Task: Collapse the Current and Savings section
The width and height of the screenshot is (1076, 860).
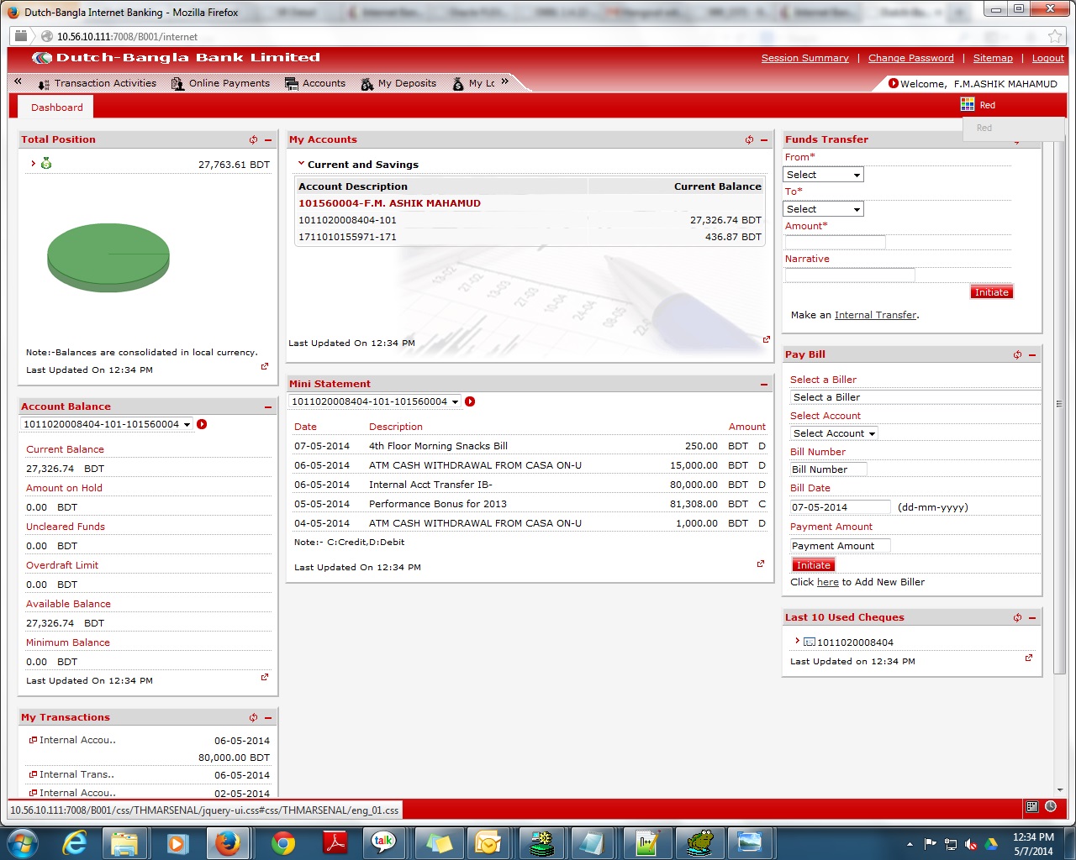Action: click(x=301, y=164)
